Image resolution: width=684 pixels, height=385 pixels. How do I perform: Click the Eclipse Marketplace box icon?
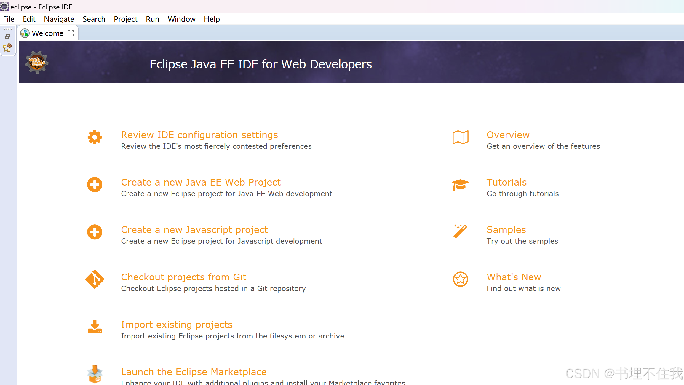point(95,373)
